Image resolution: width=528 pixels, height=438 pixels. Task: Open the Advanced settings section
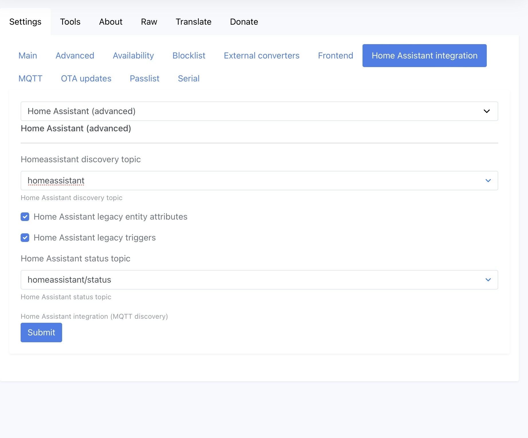tap(74, 55)
